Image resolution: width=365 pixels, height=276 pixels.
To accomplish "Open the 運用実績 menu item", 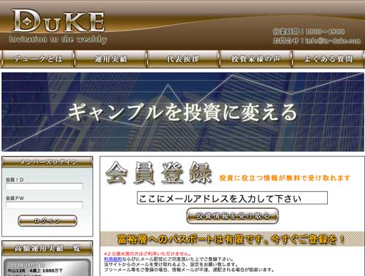I will pos(111,59).
